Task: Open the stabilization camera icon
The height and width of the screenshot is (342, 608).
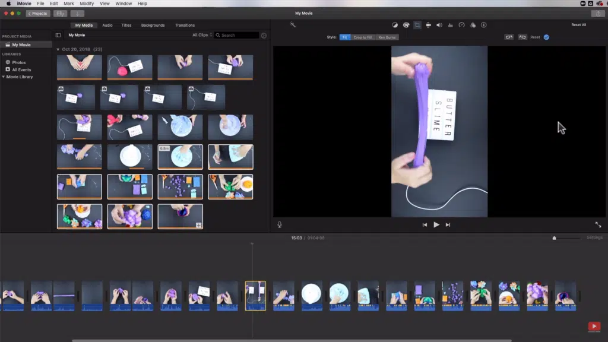Action: (428, 25)
